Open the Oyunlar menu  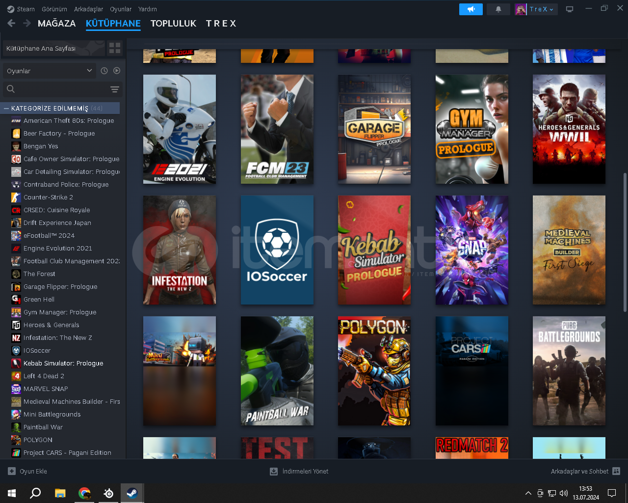click(121, 9)
